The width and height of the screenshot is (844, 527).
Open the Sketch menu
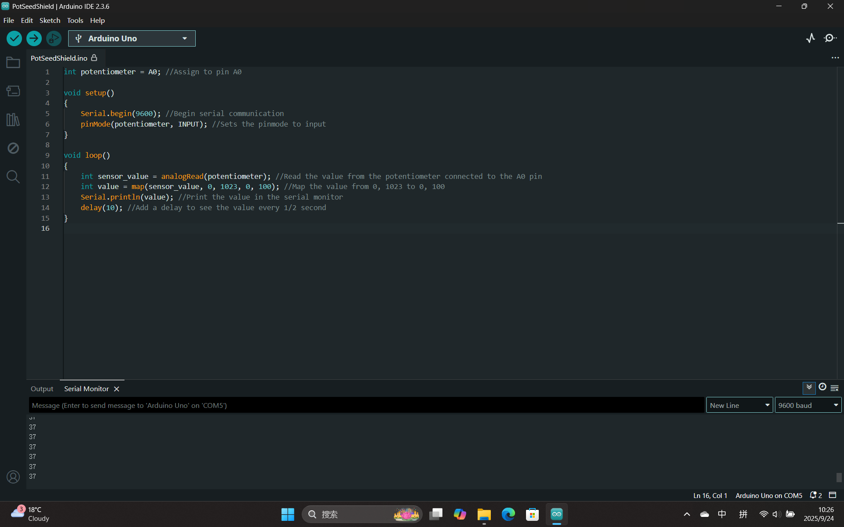(50, 20)
